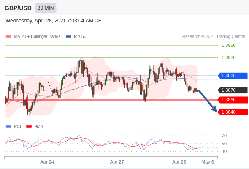Click the red 1.3860 support price tag
The image size is (249, 169).
pos(233,100)
